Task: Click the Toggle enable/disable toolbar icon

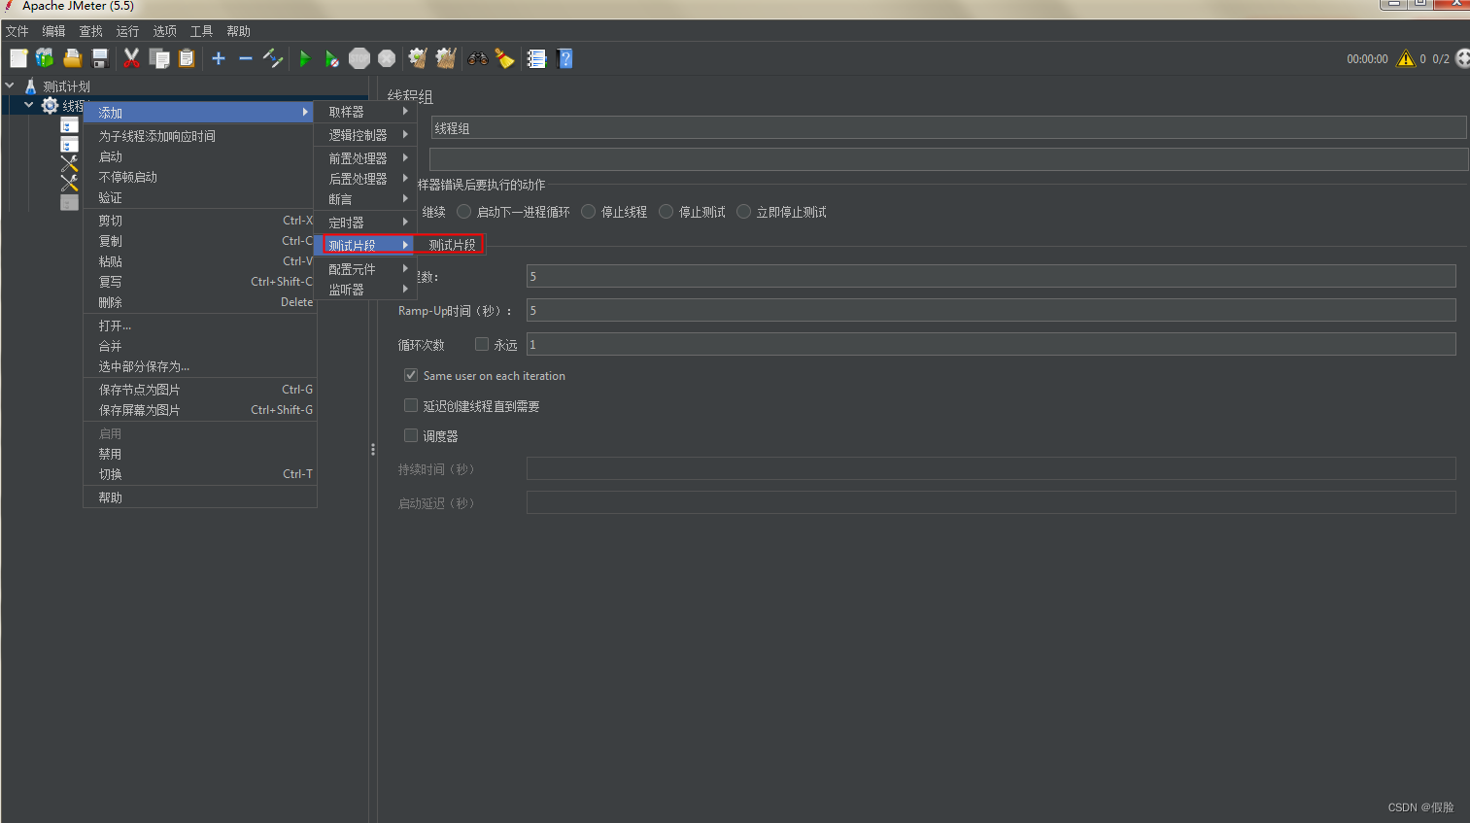Action: (x=273, y=58)
